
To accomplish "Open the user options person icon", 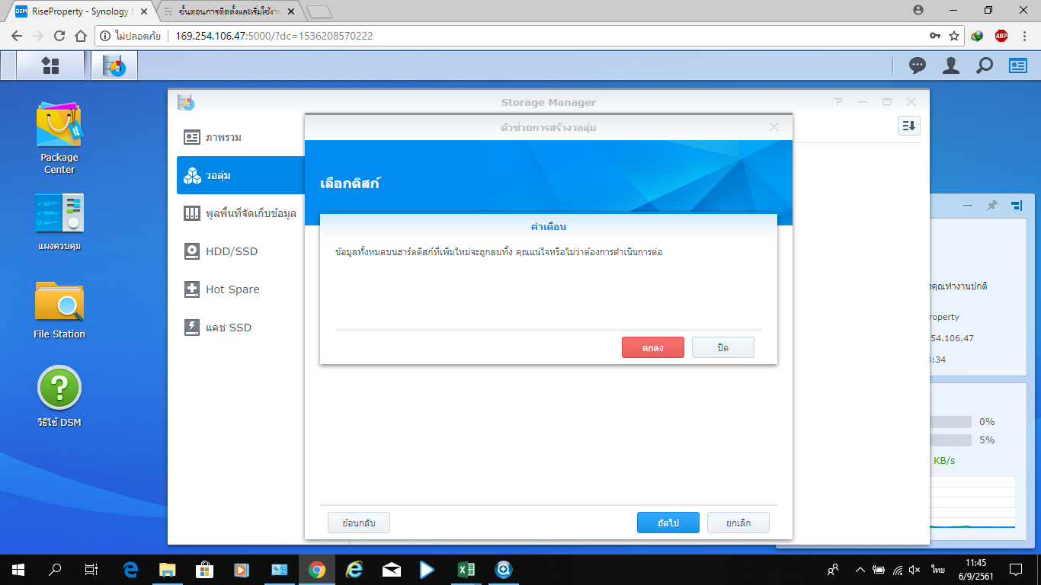I will coord(950,66).
